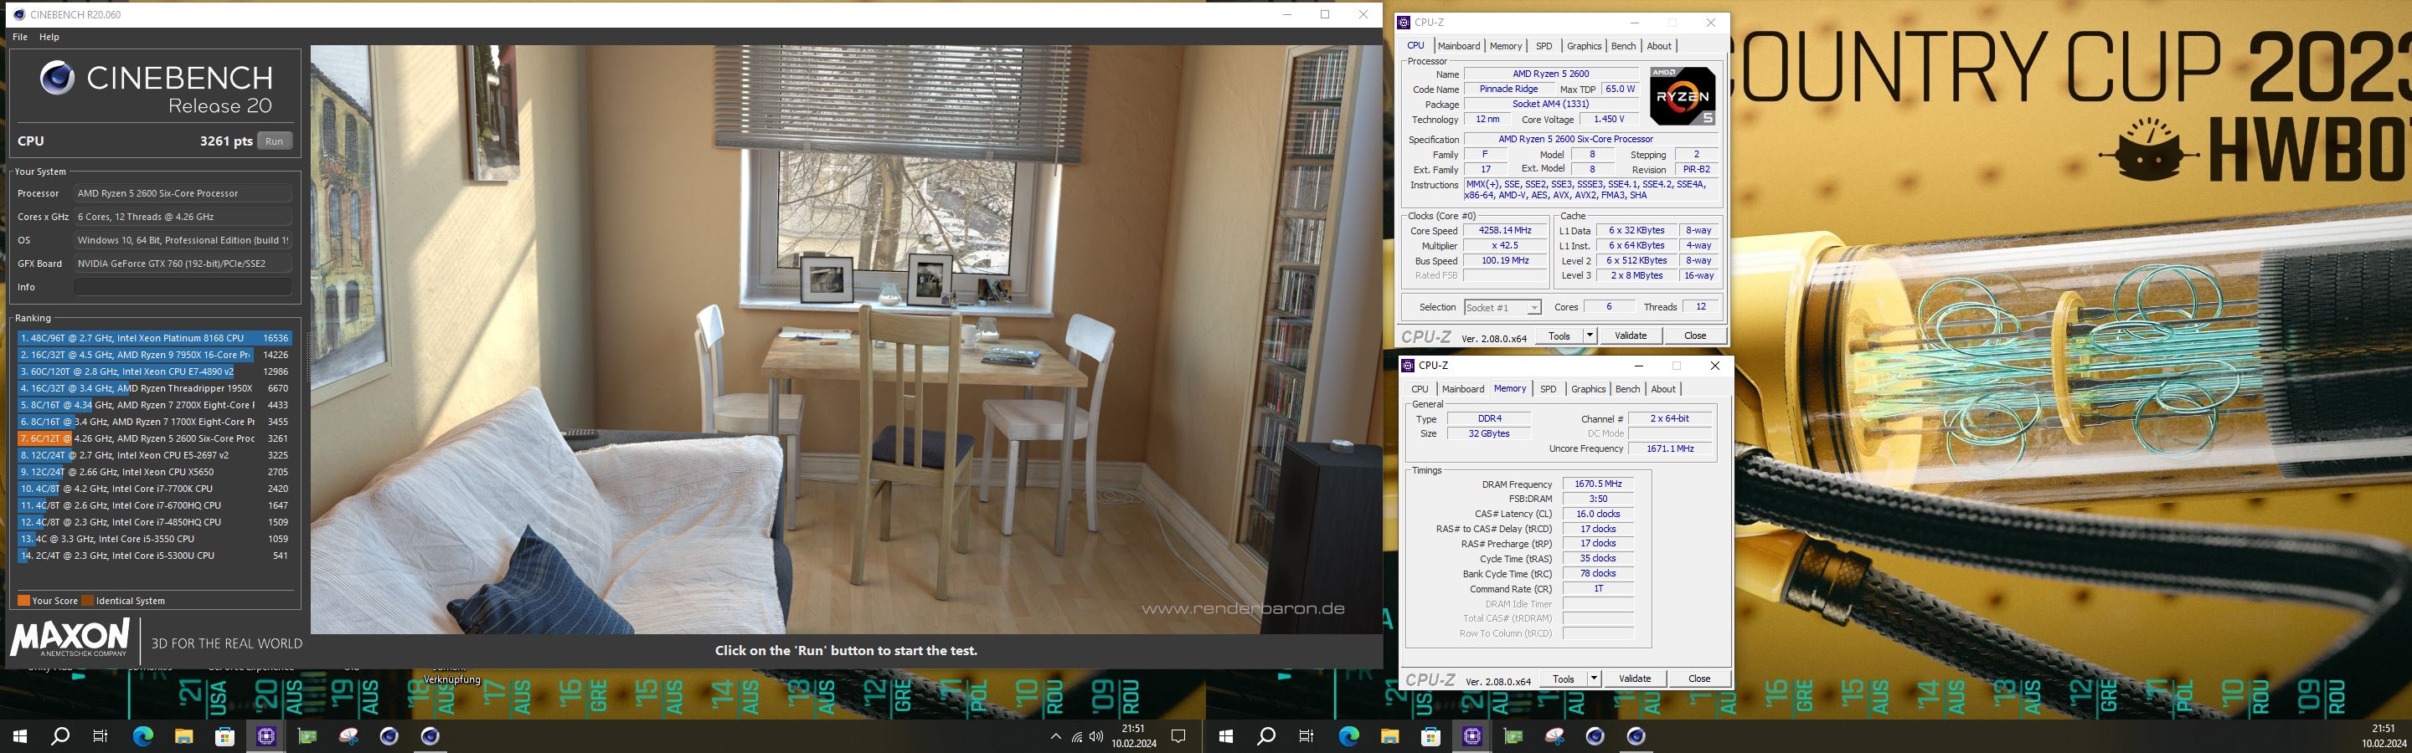Viewport: 2412px width, 753px height.
Task: Open the File menu in Cinebench
Action: pos(19,37)
